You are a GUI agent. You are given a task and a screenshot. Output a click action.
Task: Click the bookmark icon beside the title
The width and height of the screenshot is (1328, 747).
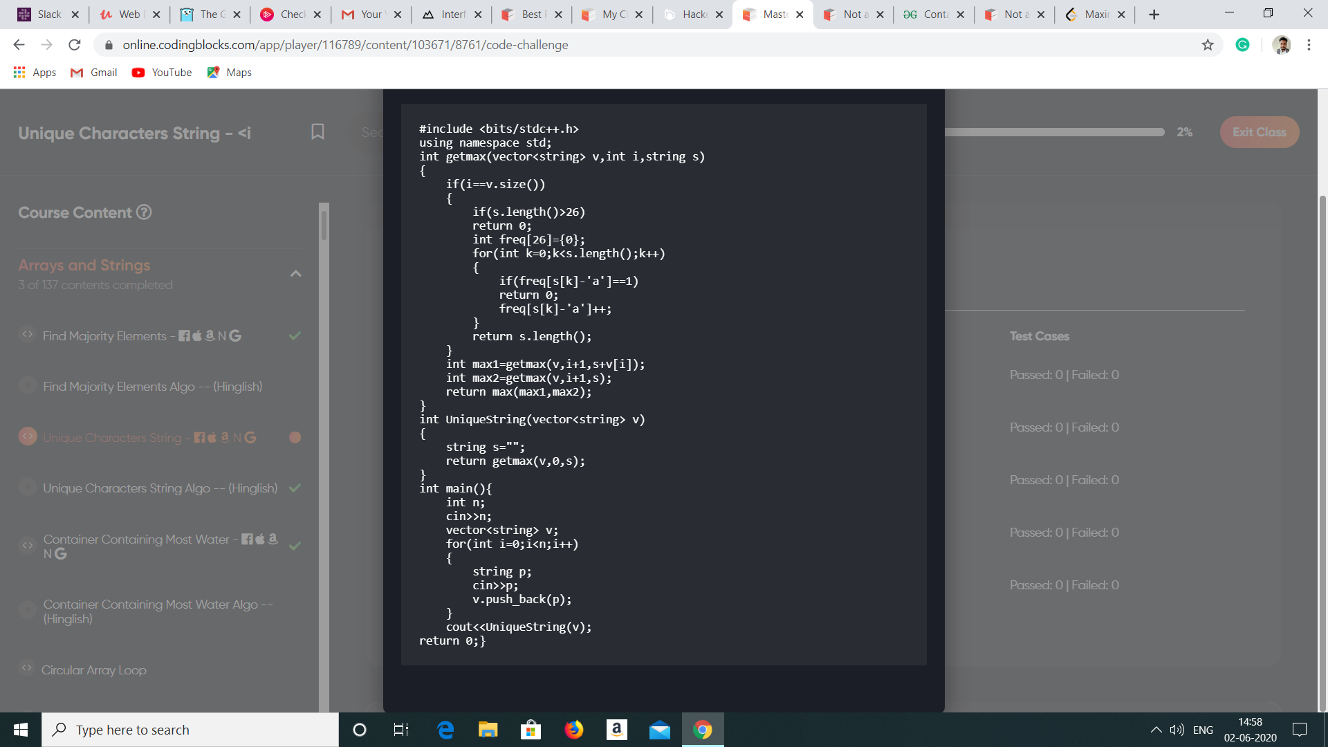[x=317, y=132]
